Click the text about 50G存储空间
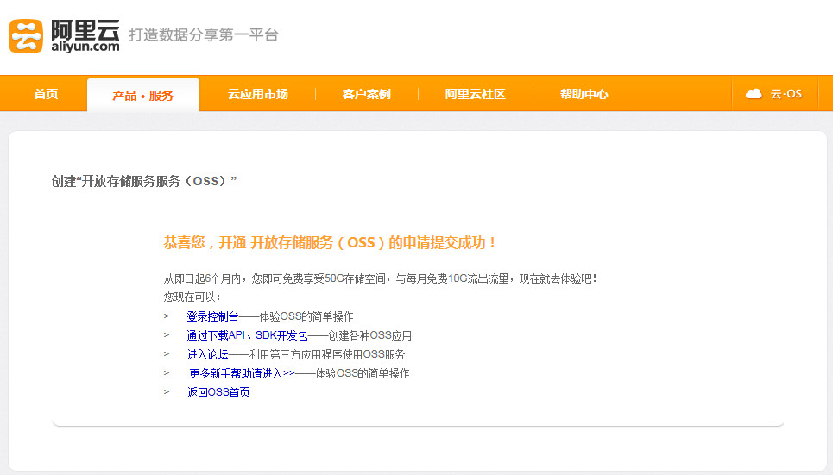This screenshot has width=833, height=475. tap(380, 278)
